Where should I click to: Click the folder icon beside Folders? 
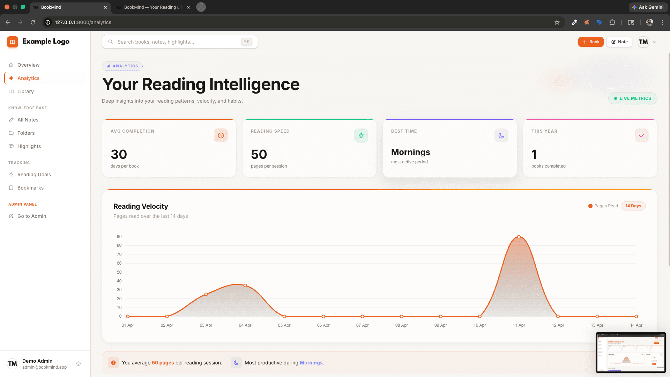11,133
